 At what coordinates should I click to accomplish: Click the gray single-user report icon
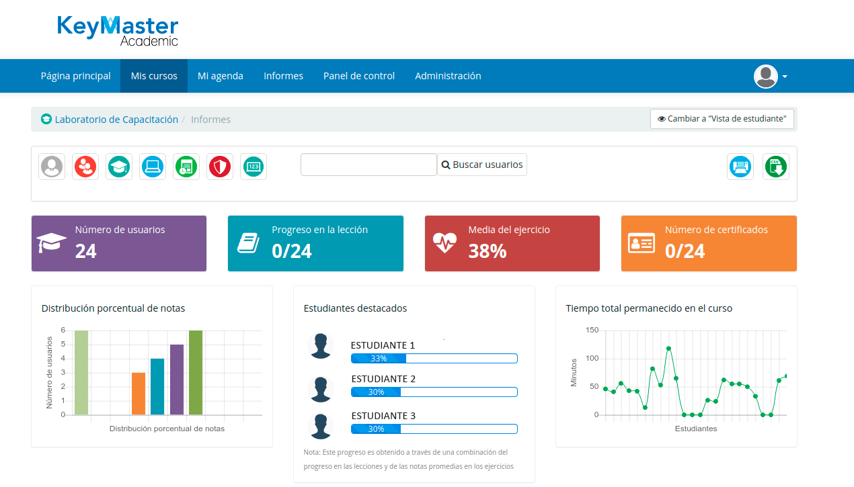pos(52,167)
